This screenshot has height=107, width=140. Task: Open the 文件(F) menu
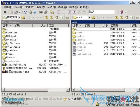[x=30, y=7]
